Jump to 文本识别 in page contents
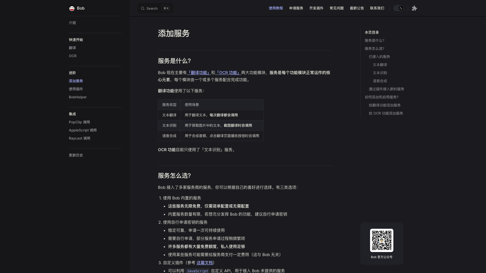 (x=380, y=73)
